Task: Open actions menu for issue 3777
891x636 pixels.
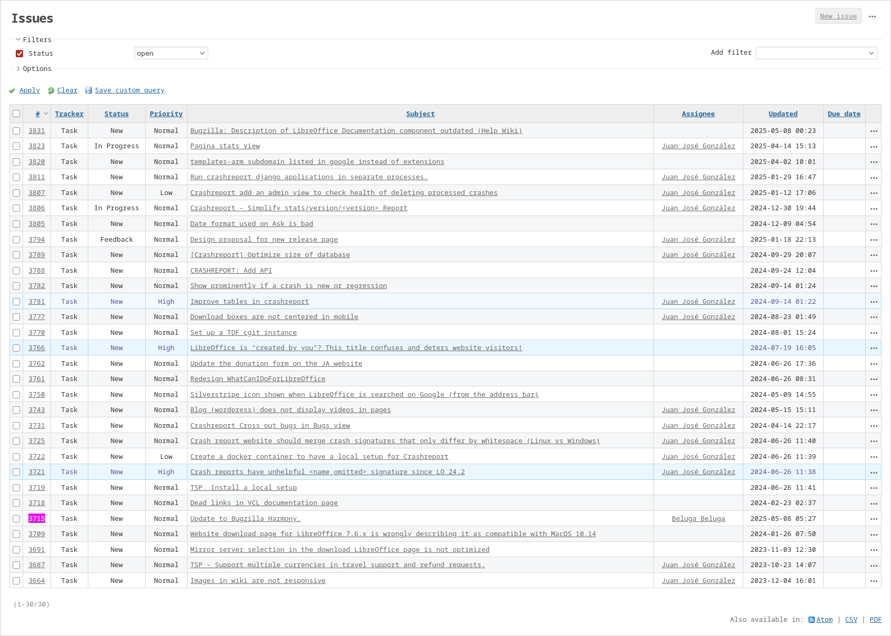Action: tap(874, 317)
